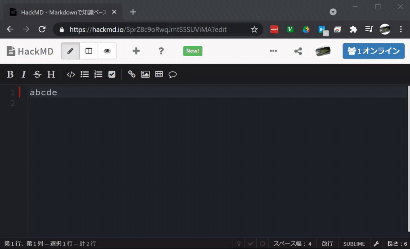The image size is (410, 249).
Task: Enable split editor and preview view
Action: click(89, 51)
